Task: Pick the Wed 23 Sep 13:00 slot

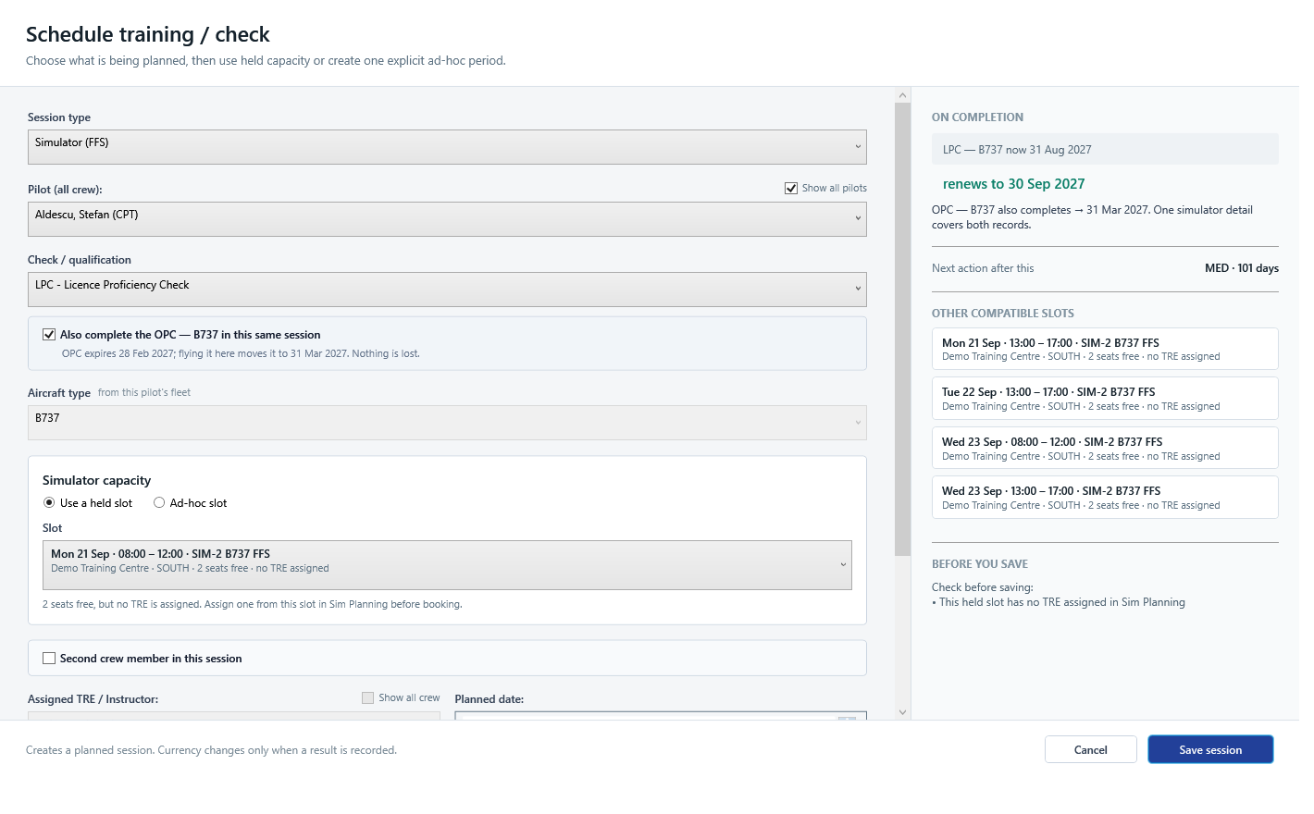Action: (x=1105, y=498)
